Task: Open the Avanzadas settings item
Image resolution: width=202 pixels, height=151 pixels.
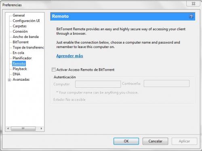Action: point(21,80)
